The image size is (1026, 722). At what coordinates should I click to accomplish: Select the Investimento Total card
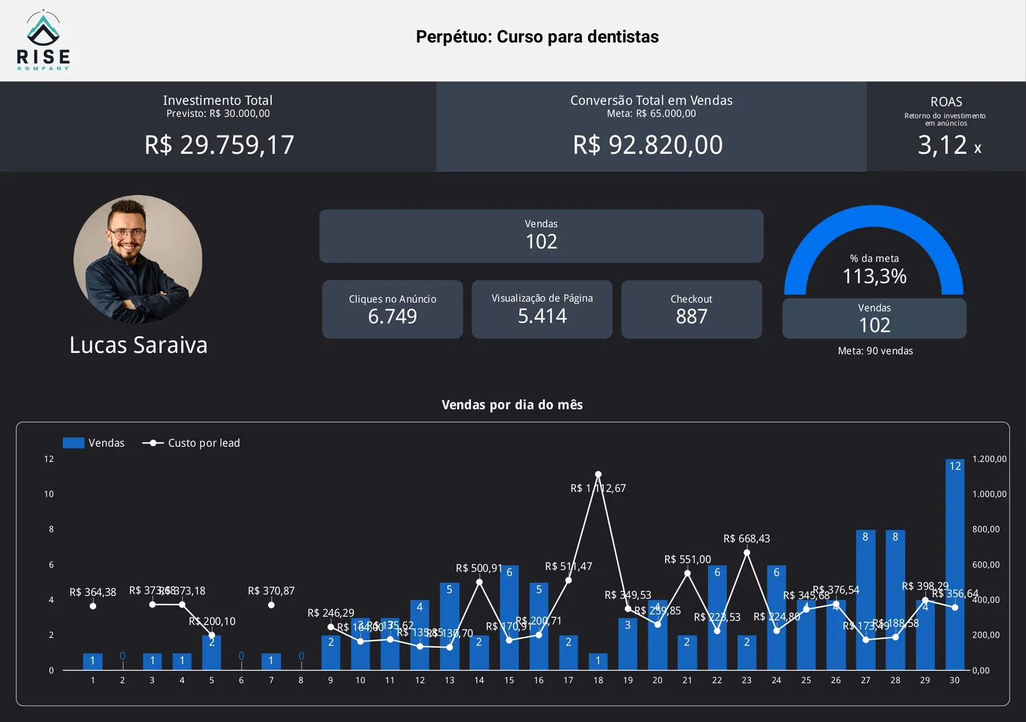pyautogui.click(x=218, y=127)
